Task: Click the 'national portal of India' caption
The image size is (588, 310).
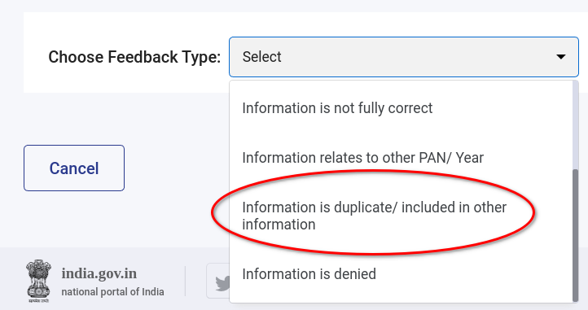Action: (112, 291)
